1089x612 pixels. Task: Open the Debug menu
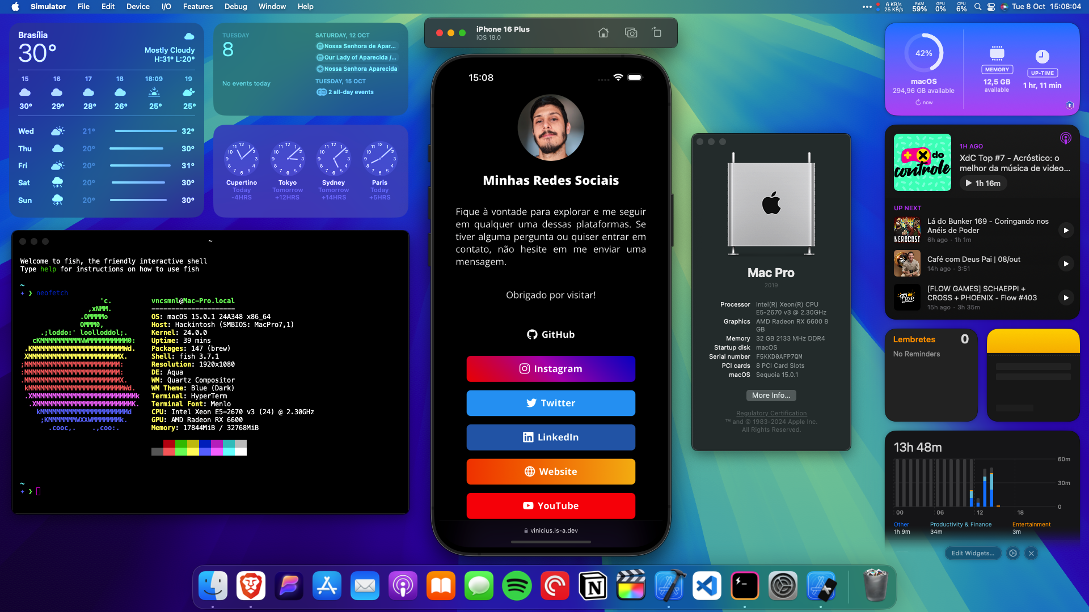tap(235, 7)
